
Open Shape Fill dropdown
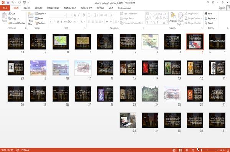191,14
